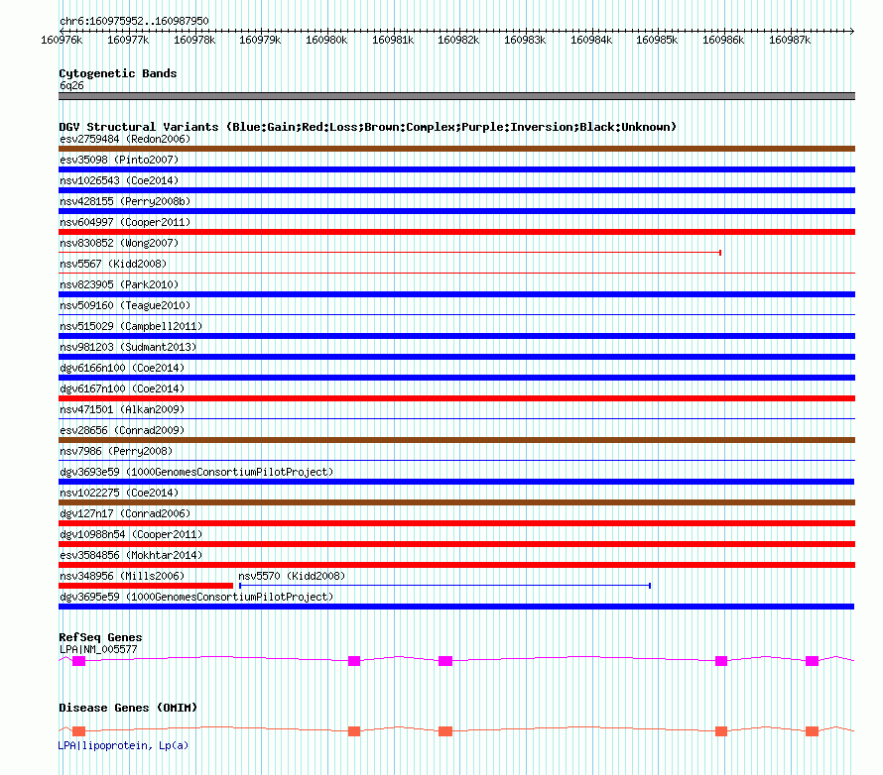Open the LPA|NM_005577 RefSeq gene label
Image resolution: width=883 pixels, height=775 pixels.
pyautogui.click(x=98, y=649)
